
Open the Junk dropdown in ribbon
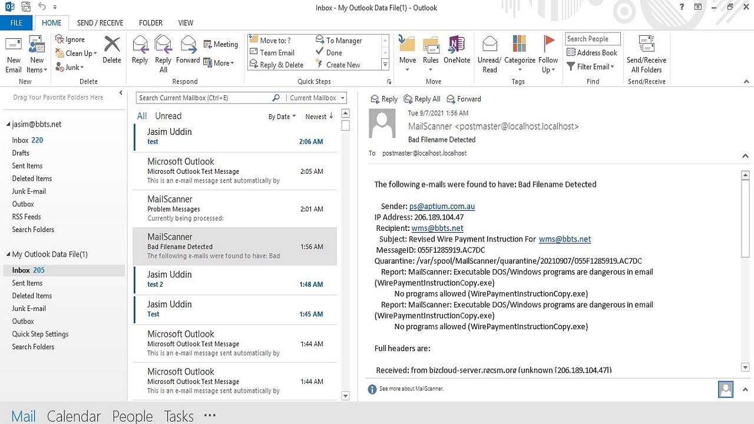[x=70, y=67]
